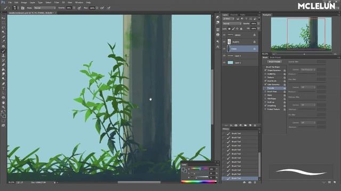341x191 pixels.
Task: Uncheck Shape Dynamics in Brush panel
Action: 265,71
